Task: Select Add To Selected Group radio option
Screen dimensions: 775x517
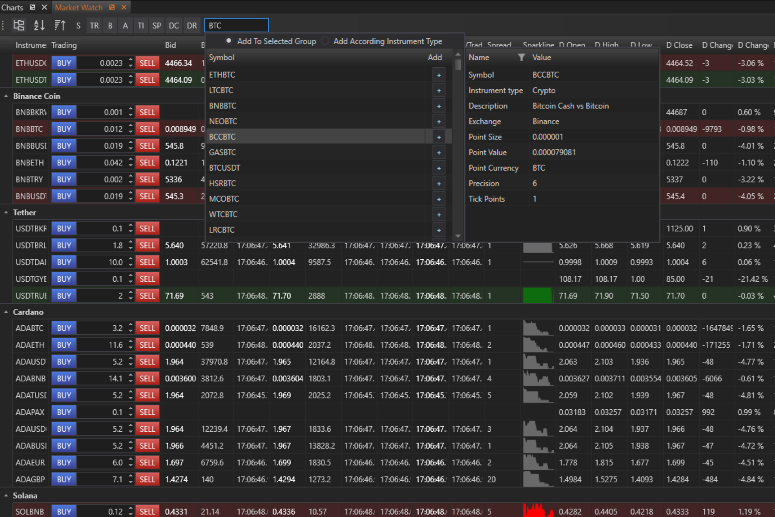Action: coord(229,41)
